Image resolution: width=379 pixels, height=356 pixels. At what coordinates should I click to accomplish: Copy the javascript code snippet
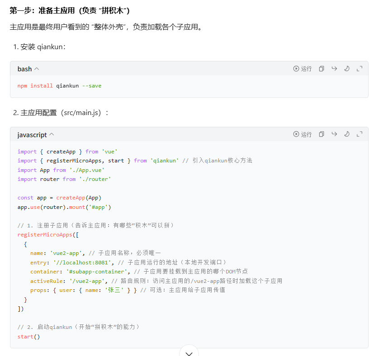(321, 134)
